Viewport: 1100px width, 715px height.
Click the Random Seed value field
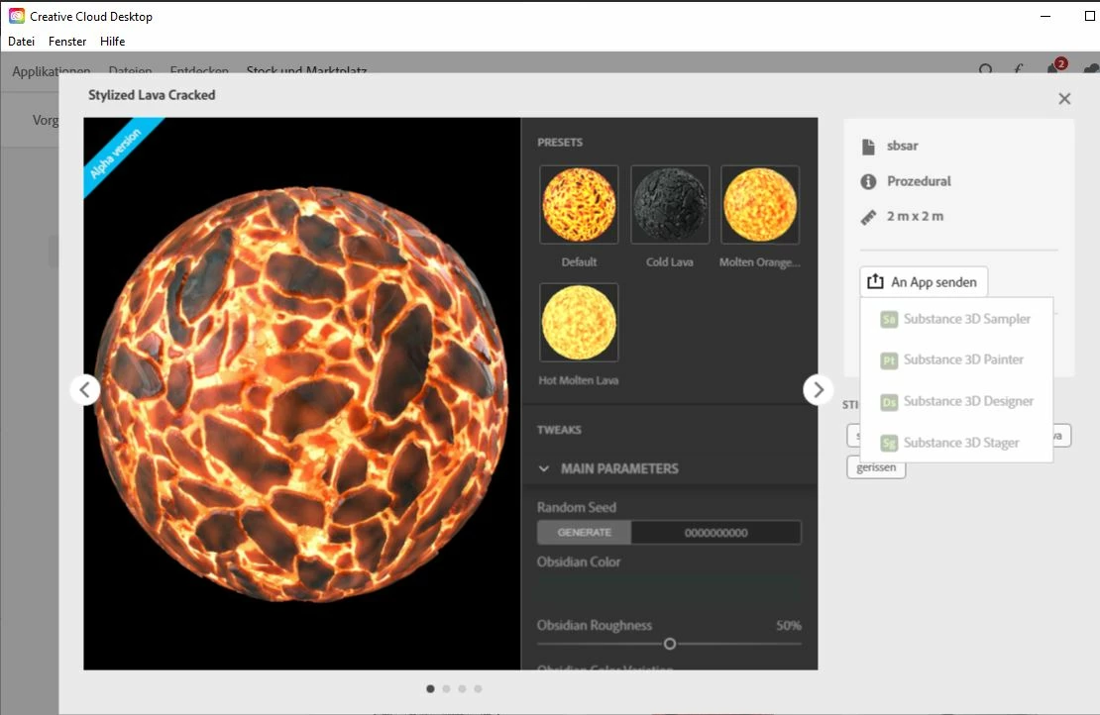click(x=715, y=532)
